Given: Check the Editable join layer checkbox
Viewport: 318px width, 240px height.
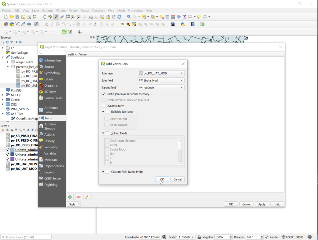Looking at the screenshot, I should (x=107, y=112).
